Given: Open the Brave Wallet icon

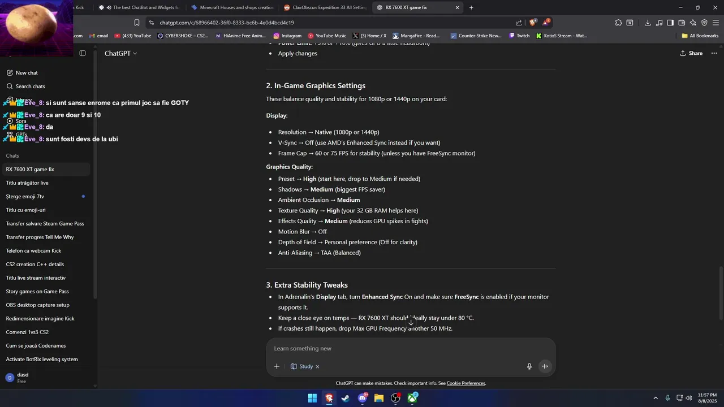Looking at the screenshot, I should pyautogui.click(x=682, y=23).
